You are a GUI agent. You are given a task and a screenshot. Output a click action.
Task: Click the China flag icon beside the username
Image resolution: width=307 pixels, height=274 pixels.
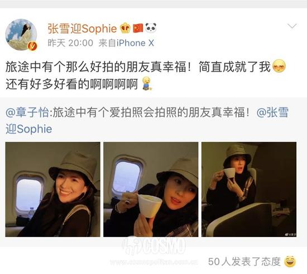[138, 28]
